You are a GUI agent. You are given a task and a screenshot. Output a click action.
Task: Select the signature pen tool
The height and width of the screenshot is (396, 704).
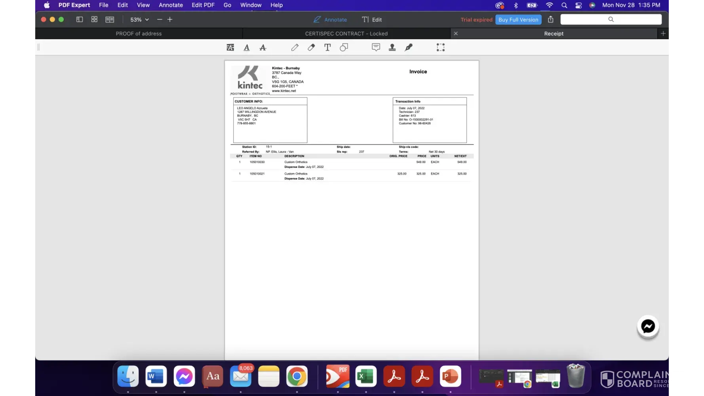pos(409,48)
